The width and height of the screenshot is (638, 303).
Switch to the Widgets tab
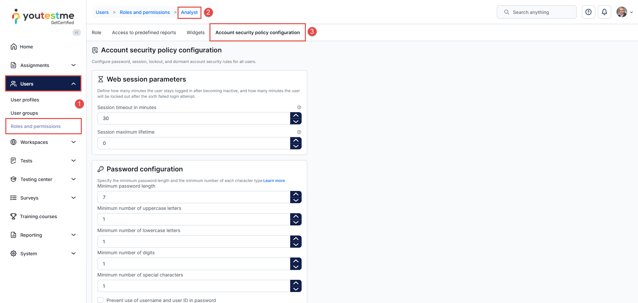click(195, 32)
